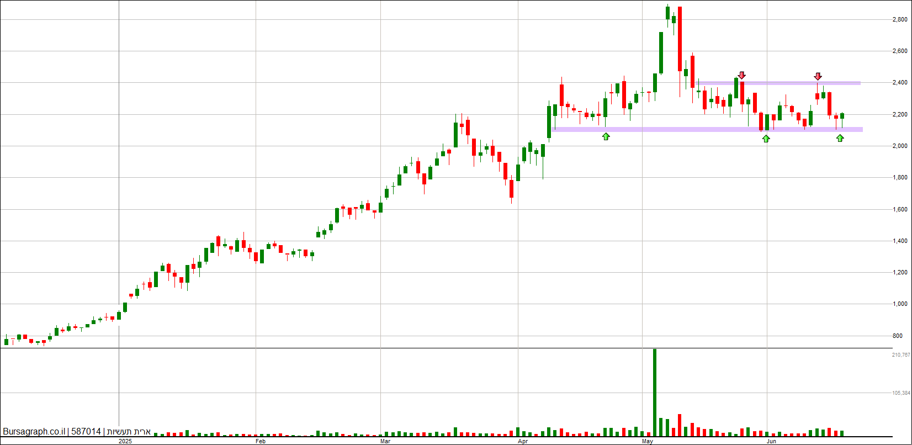Screen dimensions: 912x445
Task: Click the red down arrow in late May
Action: click(x=742, y=75)
